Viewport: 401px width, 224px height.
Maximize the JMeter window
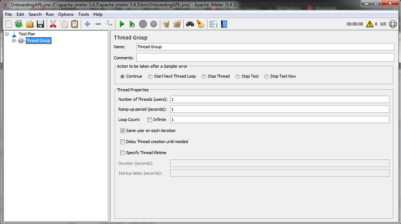point(376,3)
